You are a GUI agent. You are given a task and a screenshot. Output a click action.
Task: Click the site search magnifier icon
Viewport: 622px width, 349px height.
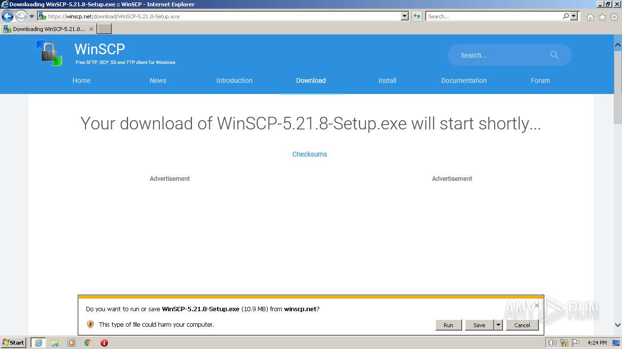[554, 55]
